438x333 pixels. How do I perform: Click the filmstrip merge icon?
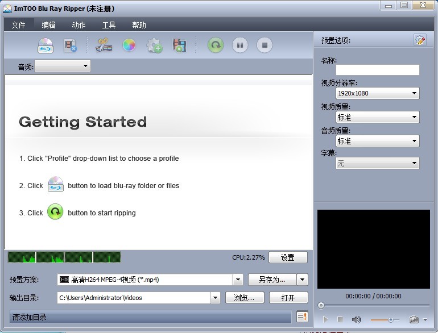pos(180,45)
